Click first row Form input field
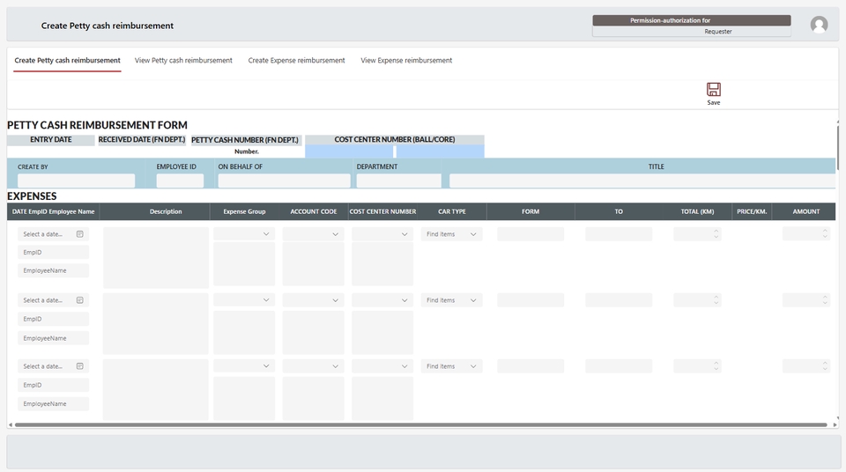Viewport: 846px width, 472px height. pyautogui.click(x=531, y=234)
